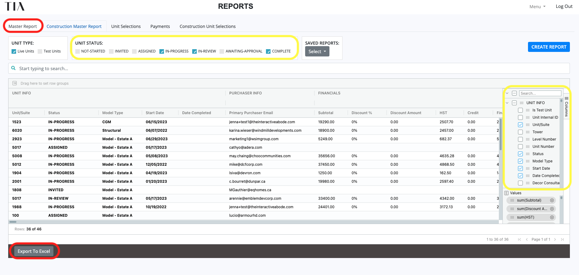Enable AWAITING-APPROVAL status filter
The image size is (579, 275).
tap(222, 51)
